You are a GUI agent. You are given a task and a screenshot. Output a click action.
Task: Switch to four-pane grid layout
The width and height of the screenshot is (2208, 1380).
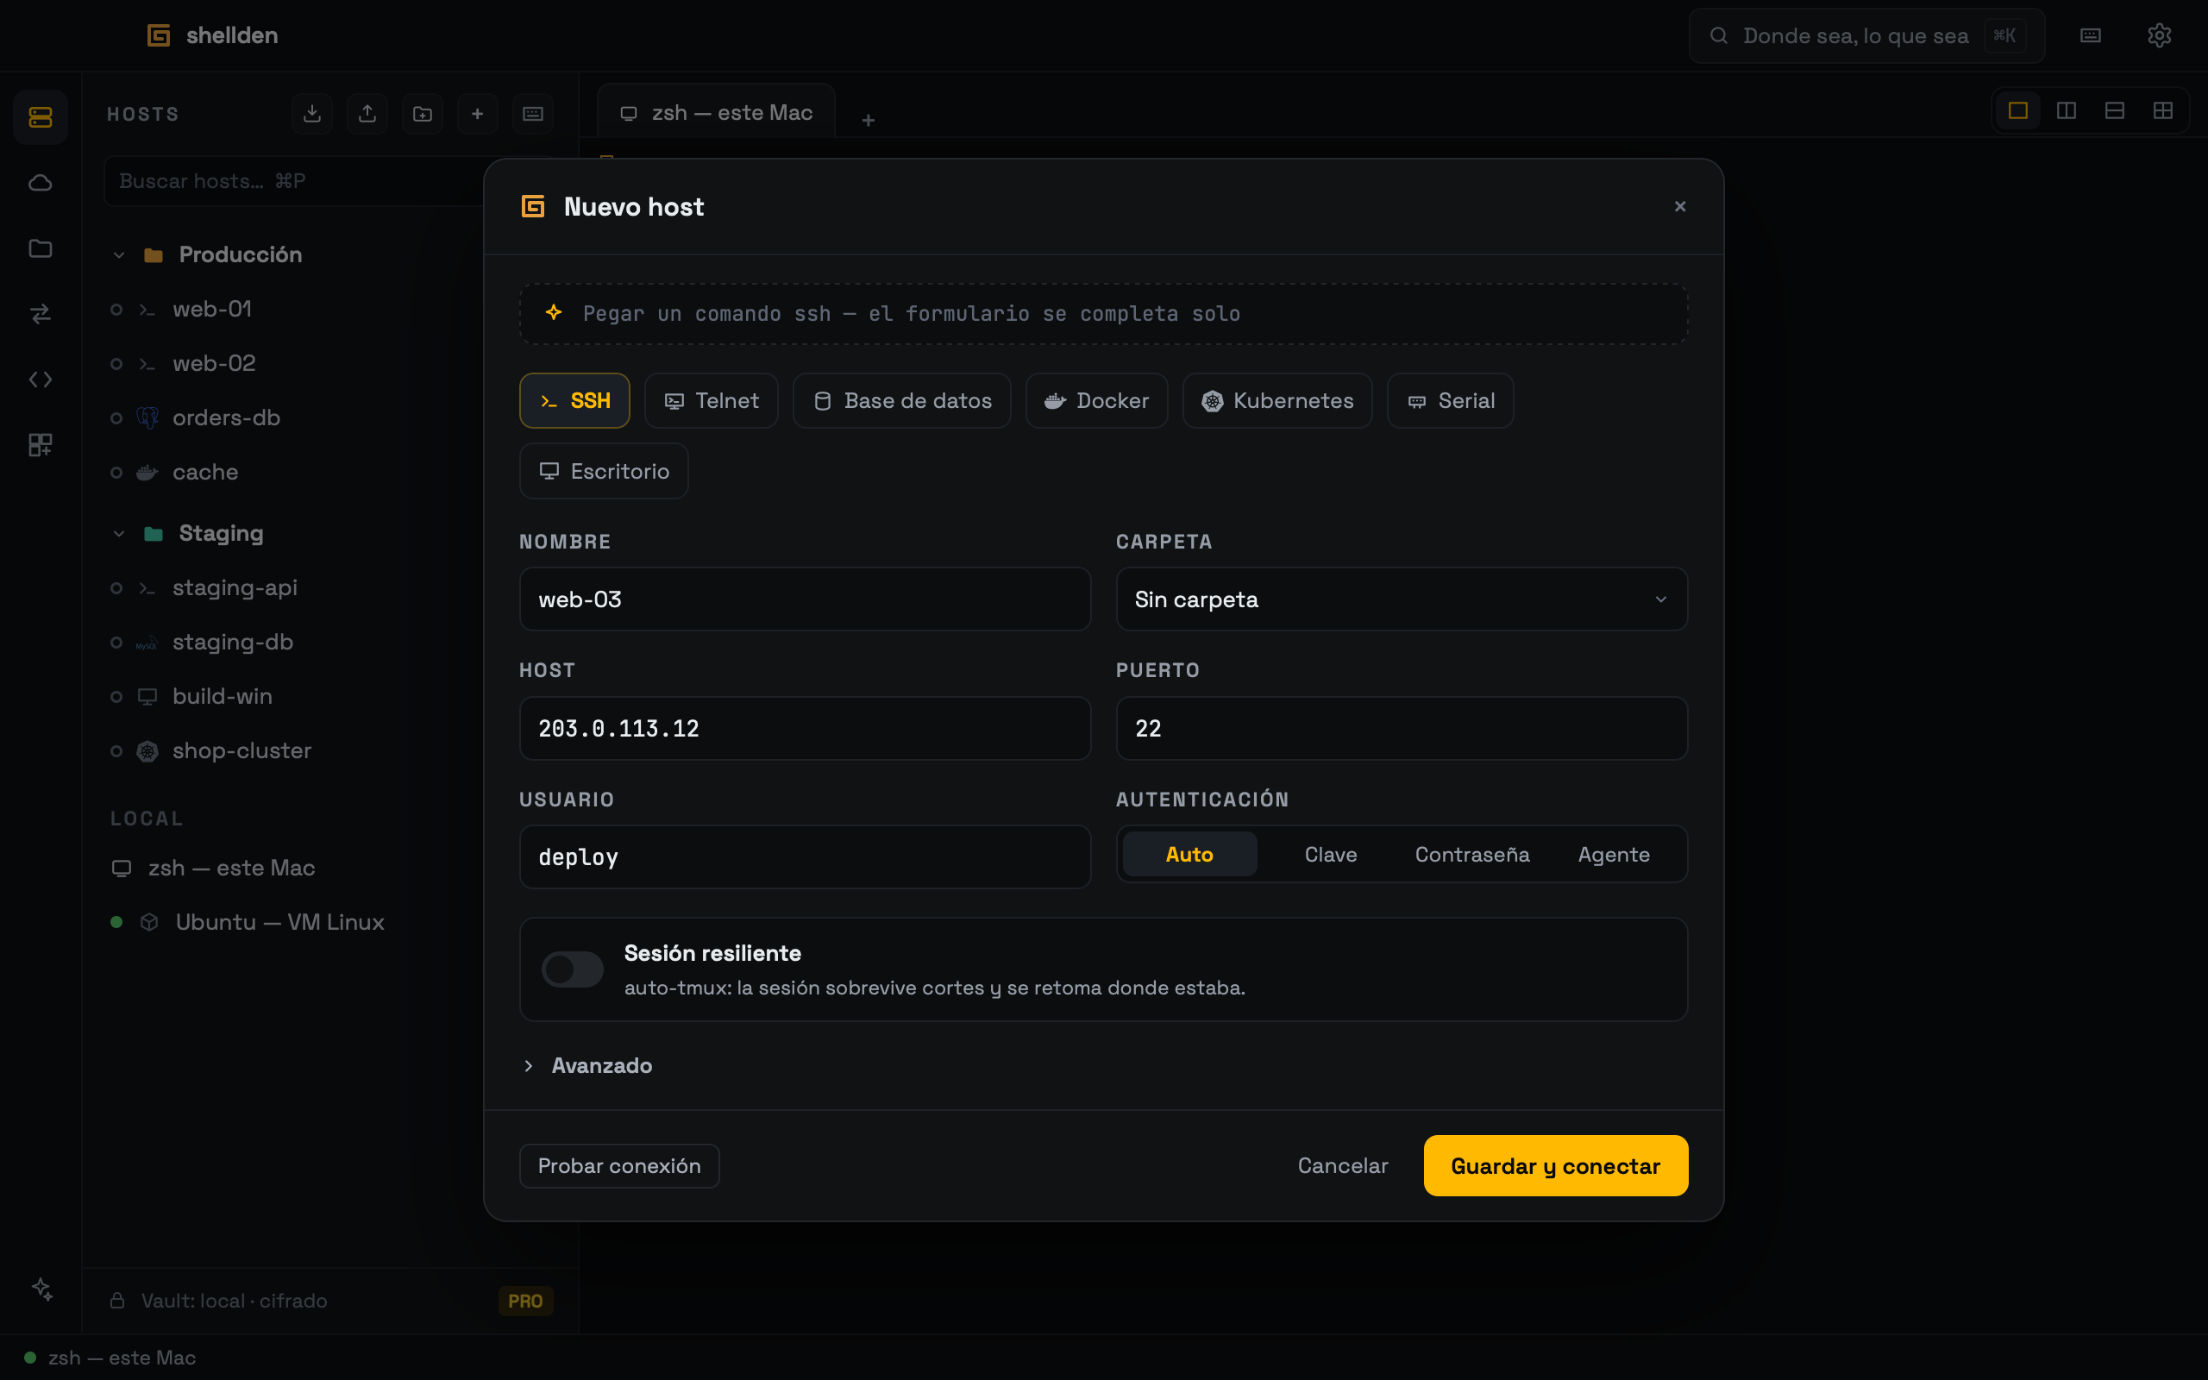(2163, 110)
